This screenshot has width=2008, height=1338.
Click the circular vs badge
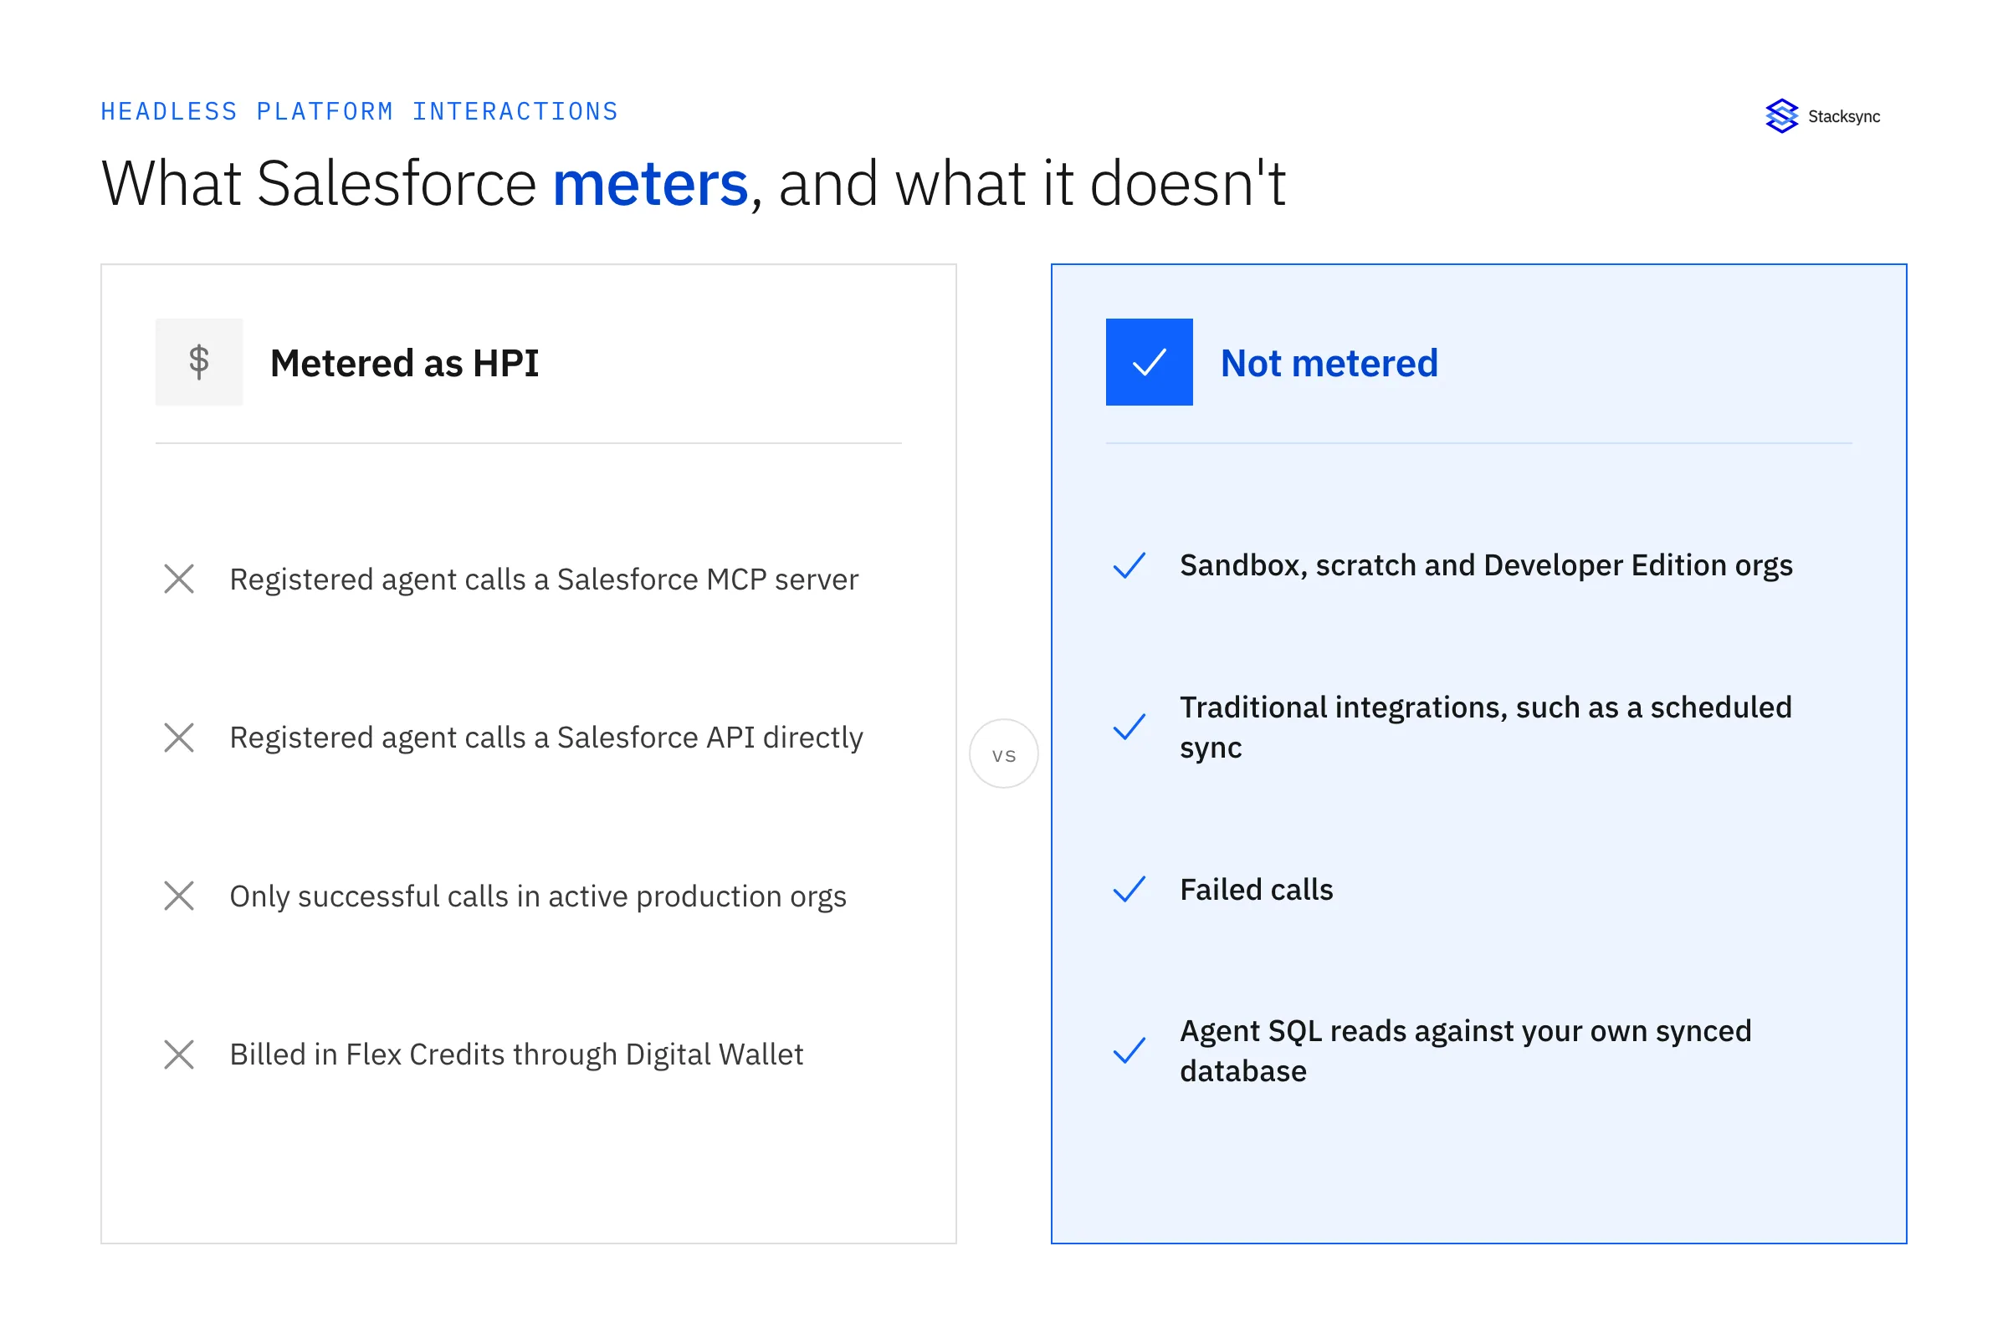[x=1004, y=753]
